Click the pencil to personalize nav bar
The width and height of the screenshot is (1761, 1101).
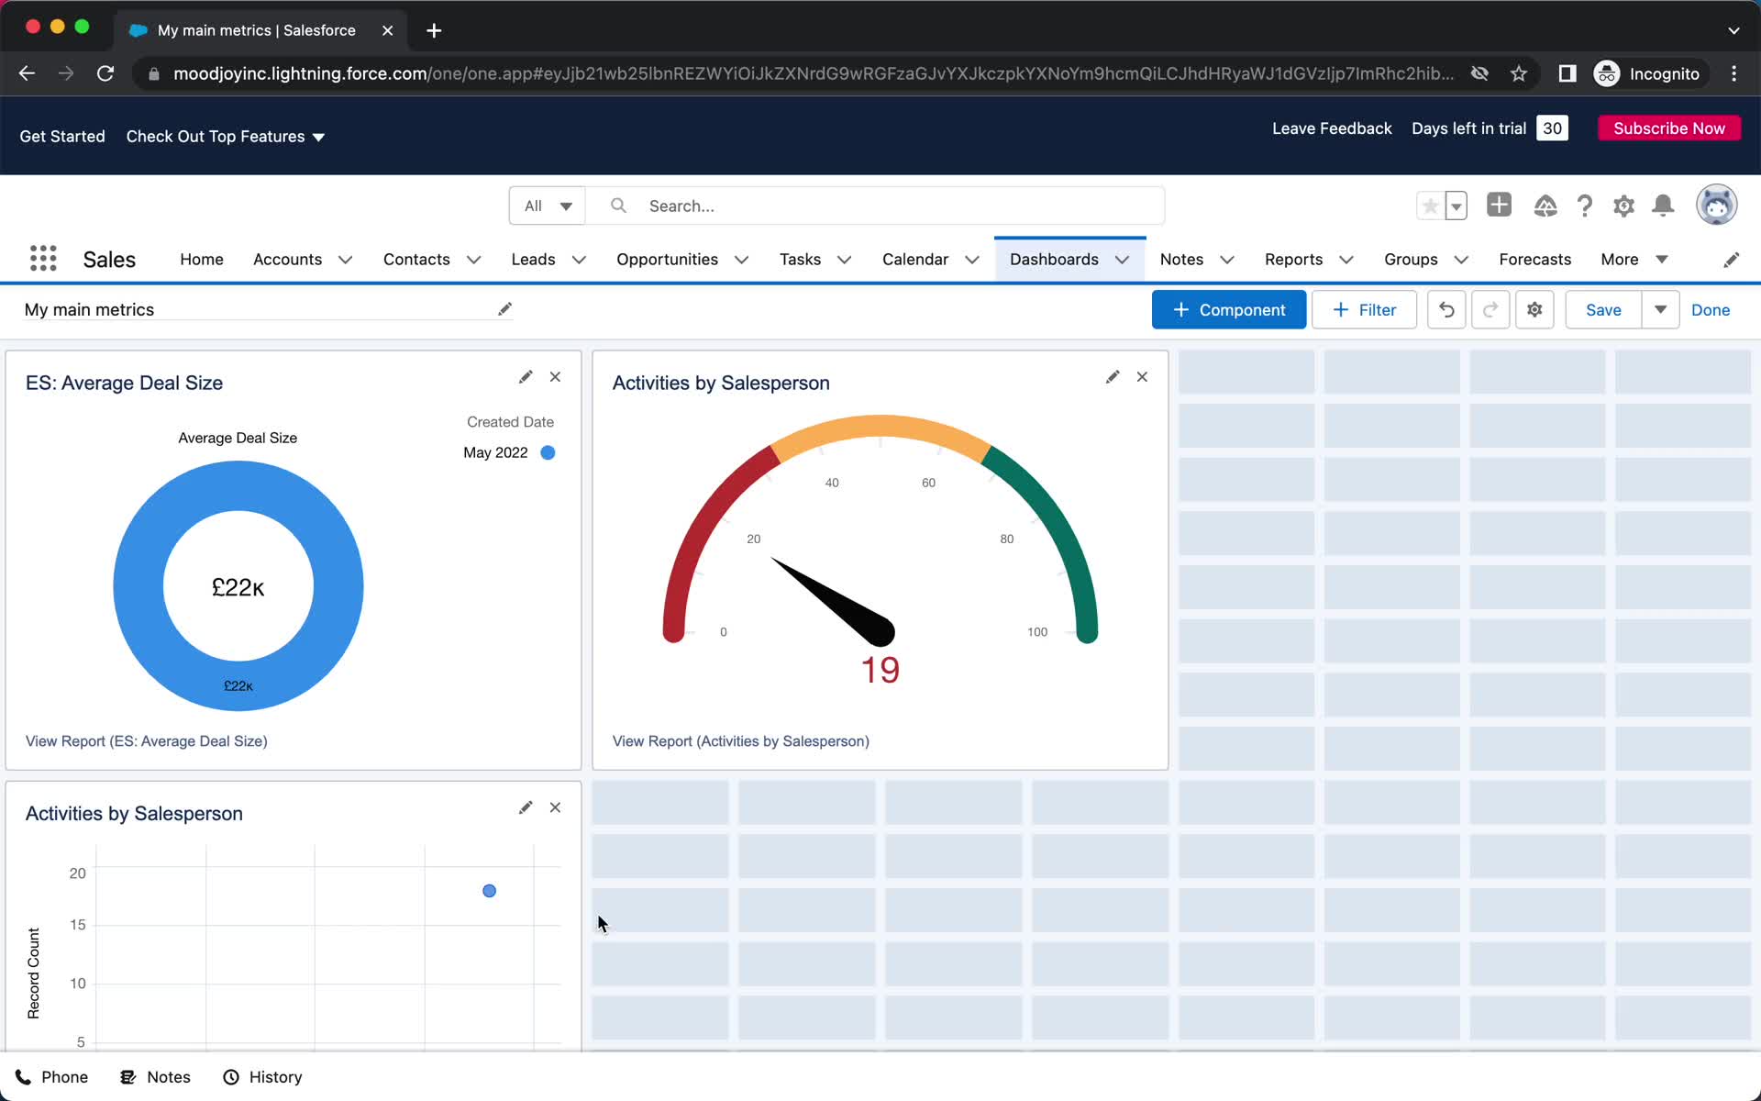point(1731,260)
